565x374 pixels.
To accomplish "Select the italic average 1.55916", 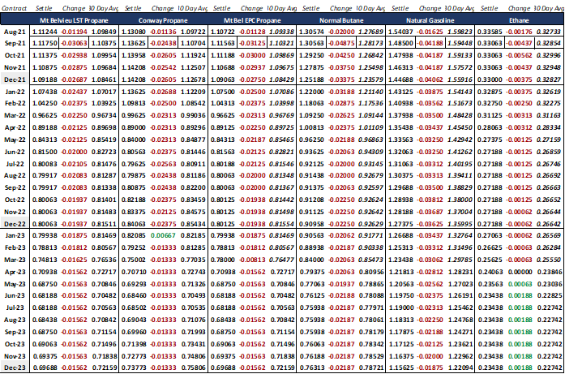I will point(460,80).
